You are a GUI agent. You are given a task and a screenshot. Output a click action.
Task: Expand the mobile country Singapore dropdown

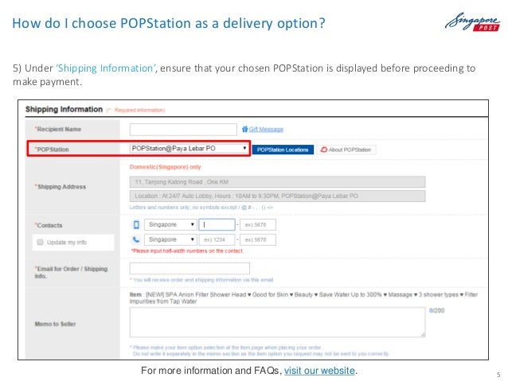click(170, 224)
